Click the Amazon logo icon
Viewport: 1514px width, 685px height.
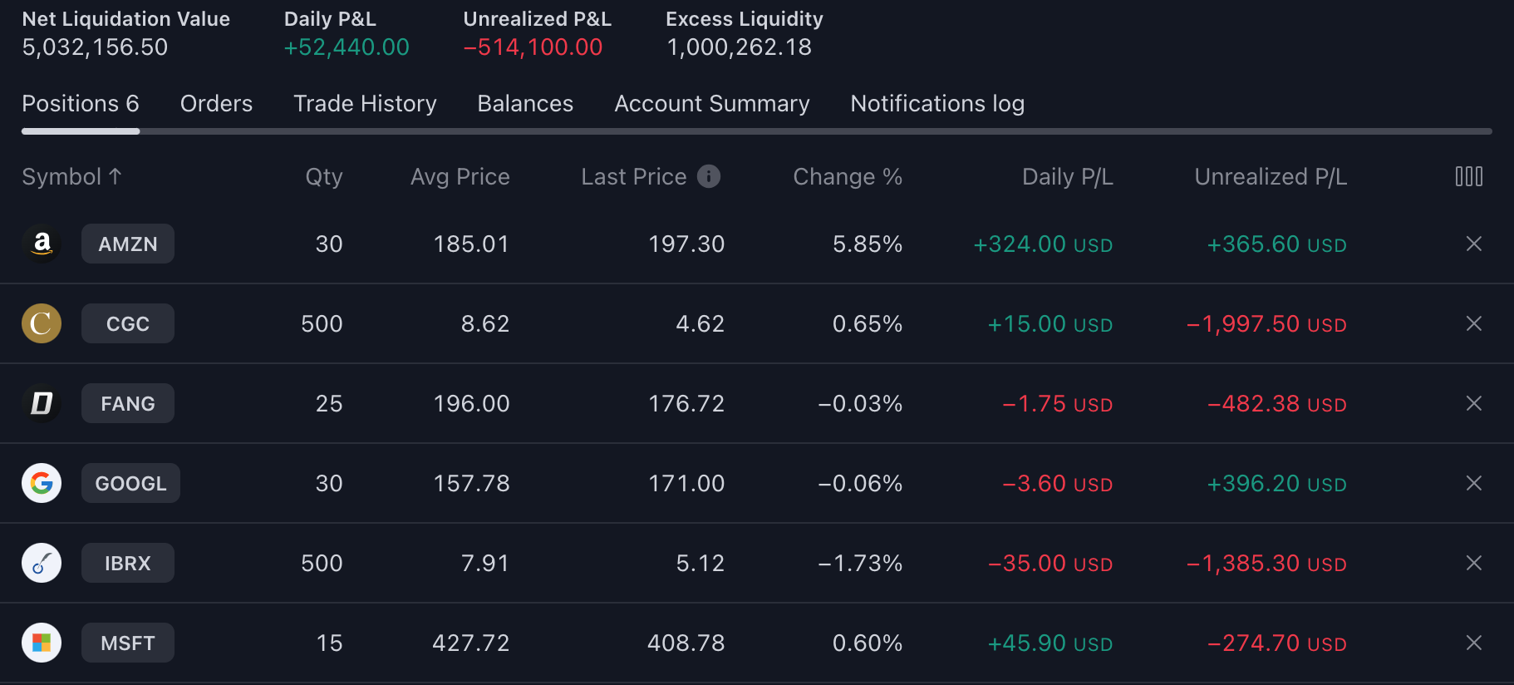pyautogui.click(x=42, y=244)
